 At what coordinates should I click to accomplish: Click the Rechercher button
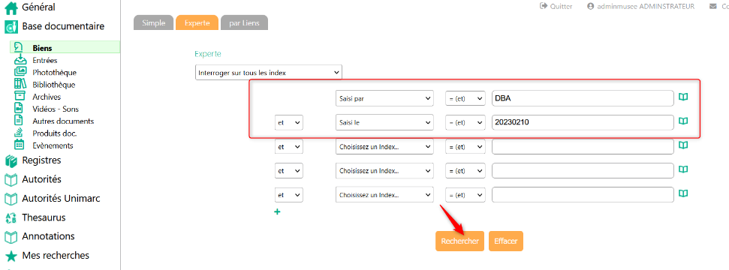coord(459,241)
